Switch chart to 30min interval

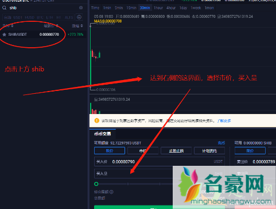pos(145,8)
